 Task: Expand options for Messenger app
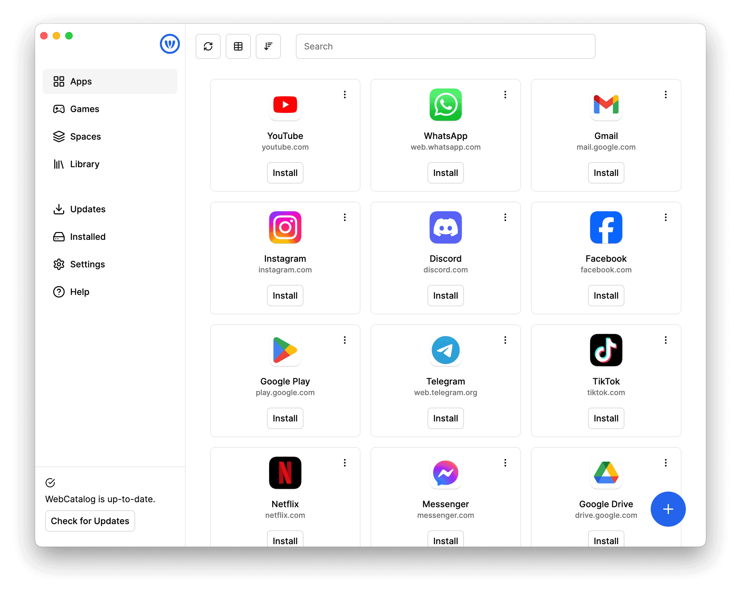(x=505, y=462)
